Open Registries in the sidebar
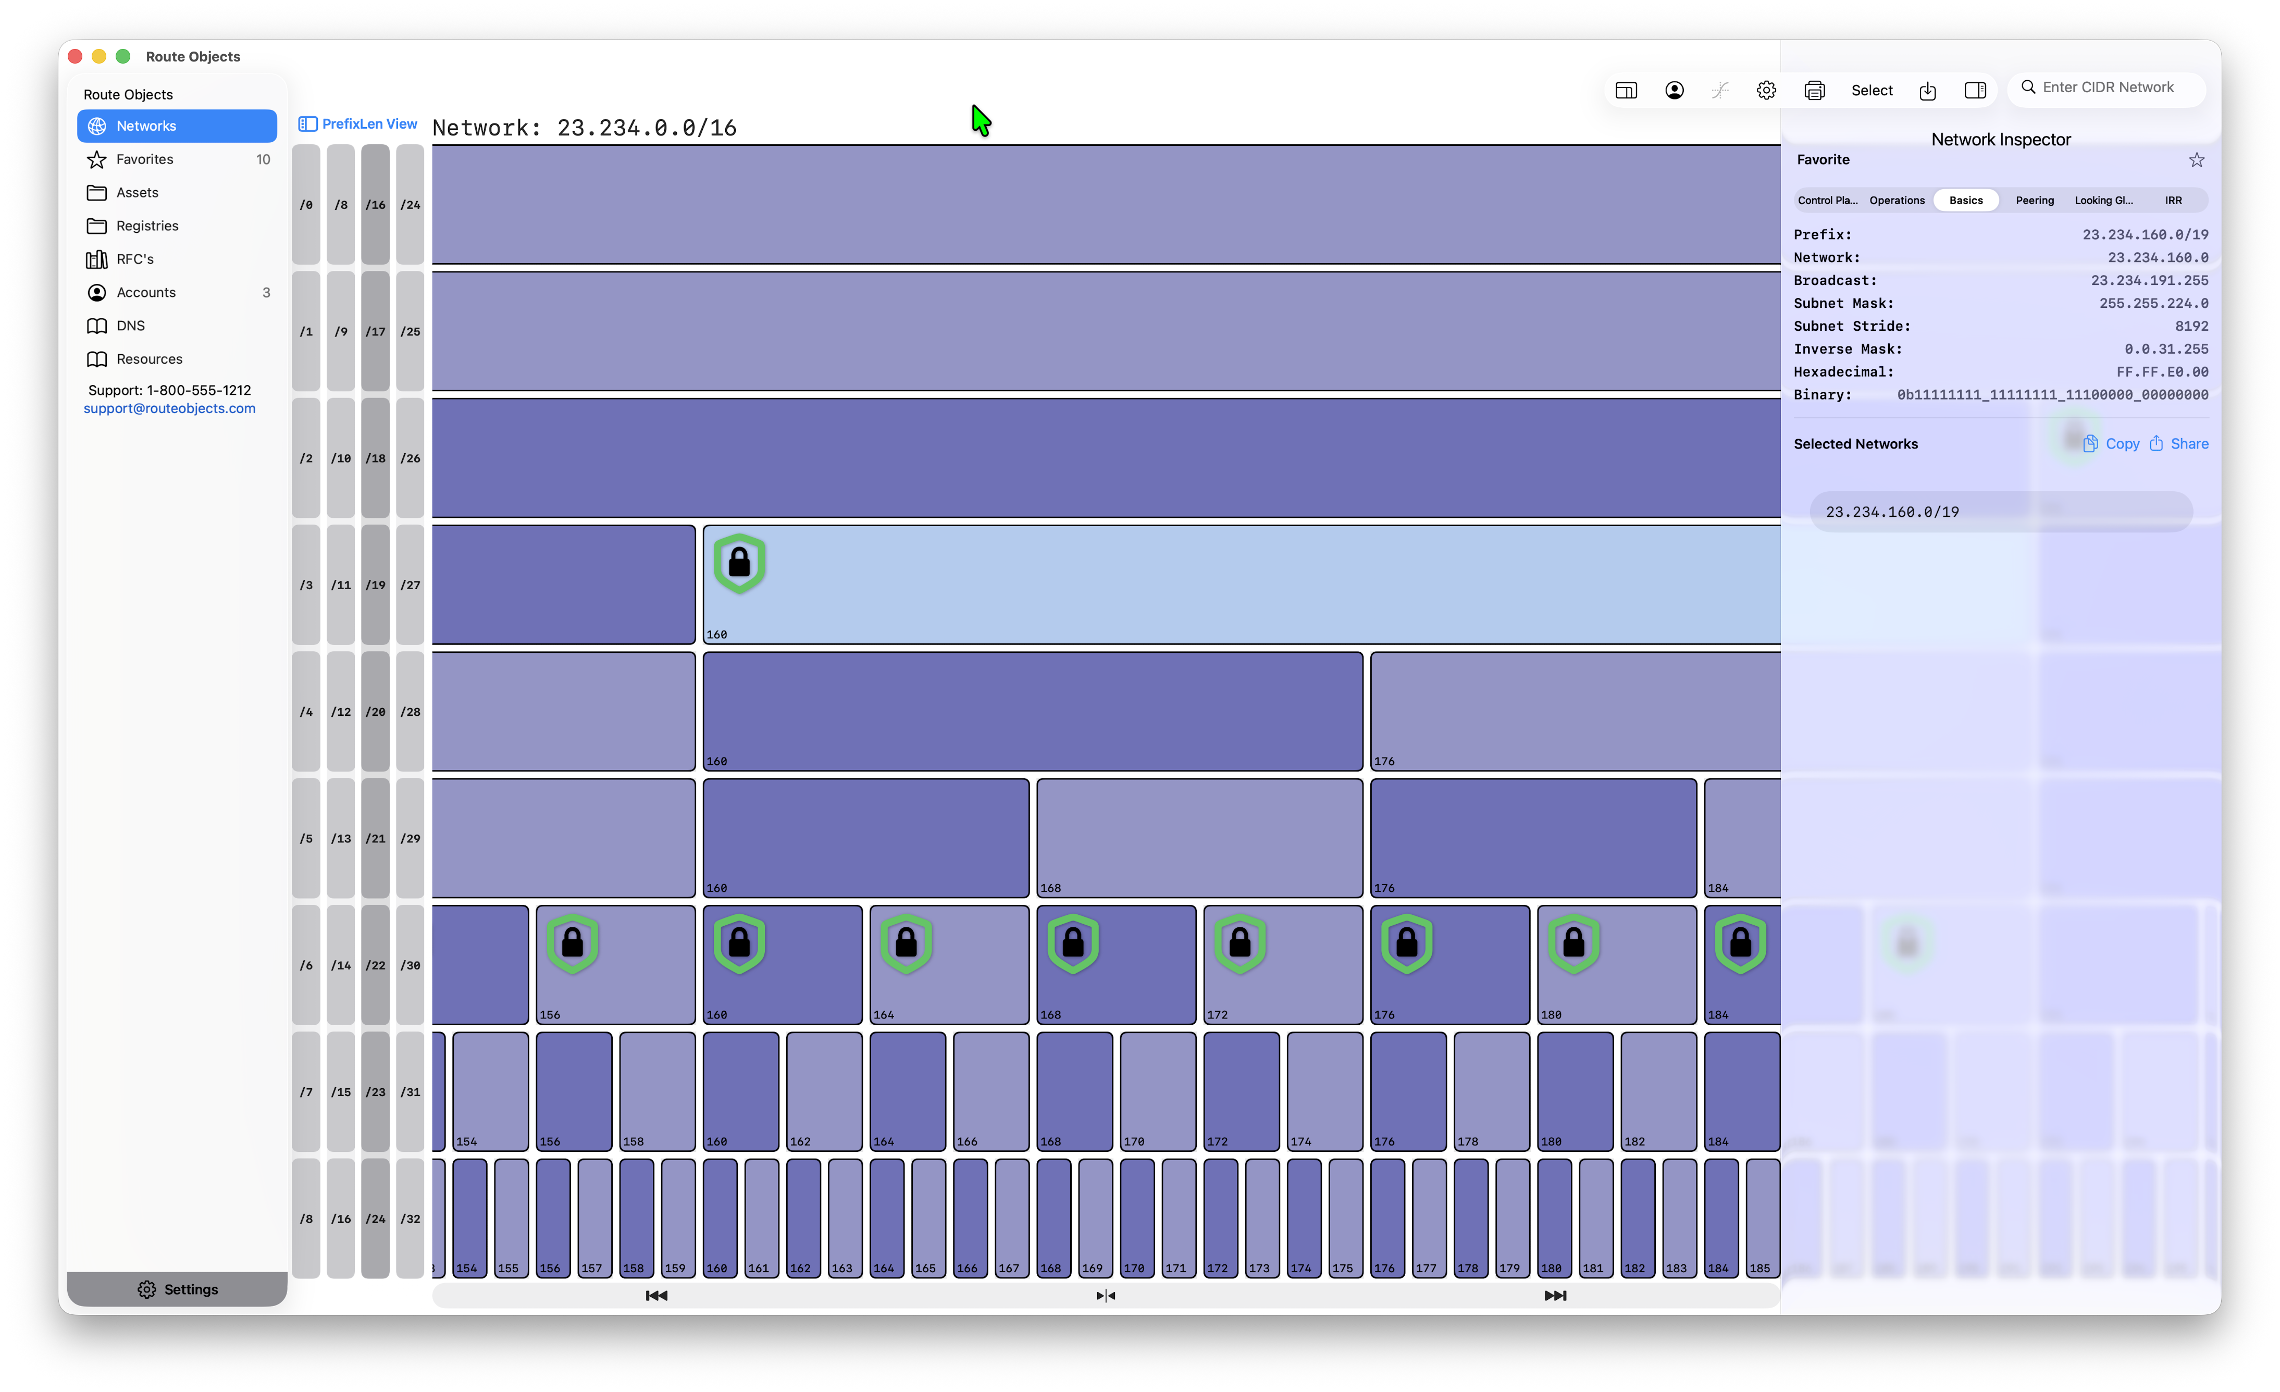This screenshot has width=2280, height=1392. (x=177, y=226)
